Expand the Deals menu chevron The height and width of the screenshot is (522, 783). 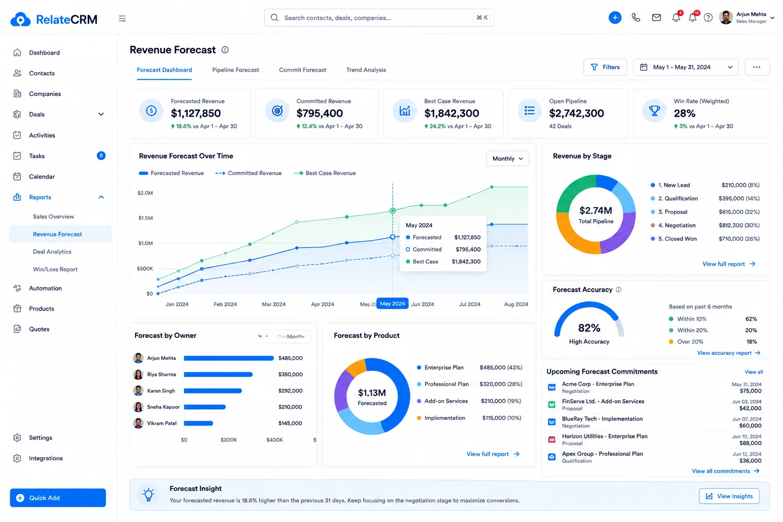click(x=101, y=114)
